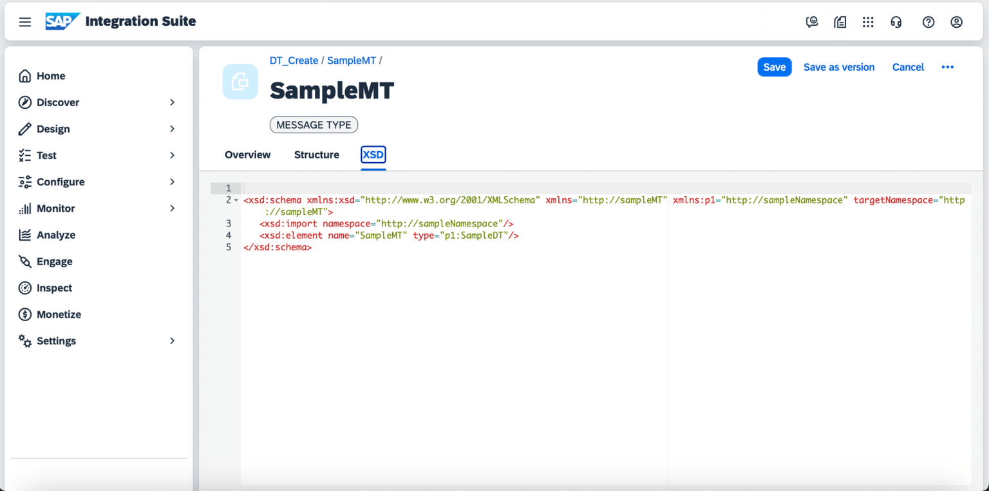The image size is (989, 491).
Task: Toggle the hamburger navigation menu
Action: (25, 22)
